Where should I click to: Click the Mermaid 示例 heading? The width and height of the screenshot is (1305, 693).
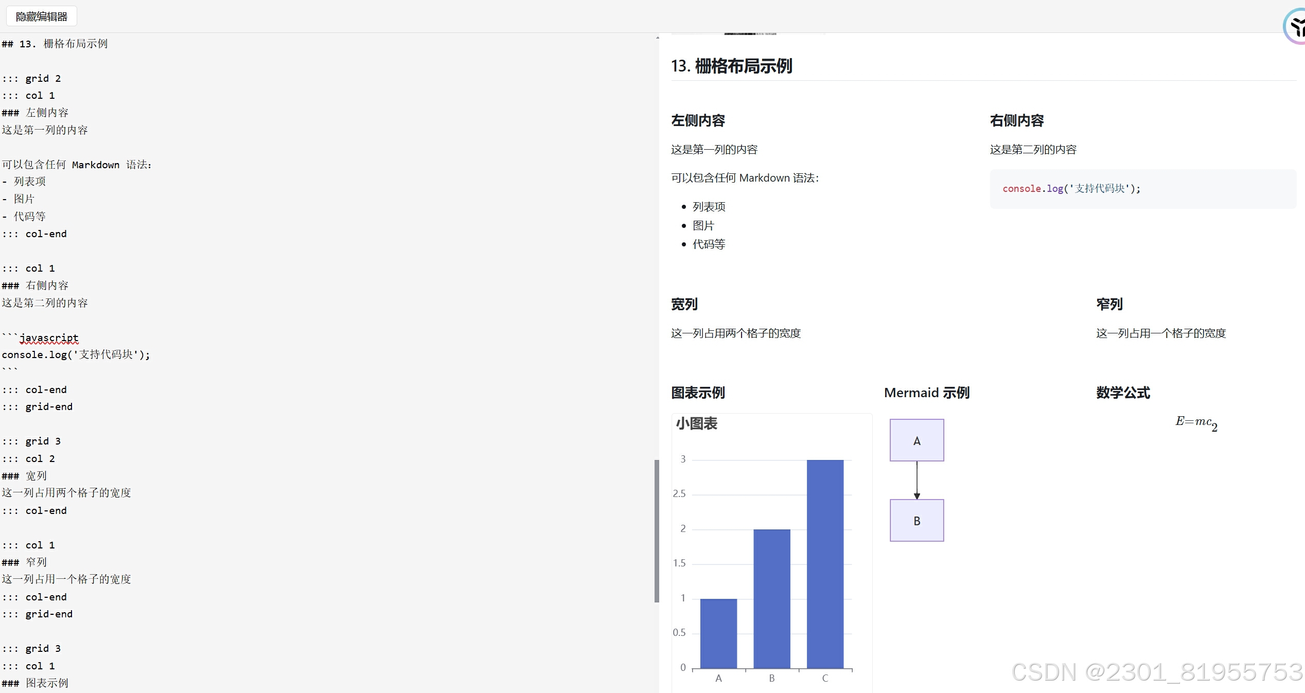pyautogui.click(x=926, y=393)
